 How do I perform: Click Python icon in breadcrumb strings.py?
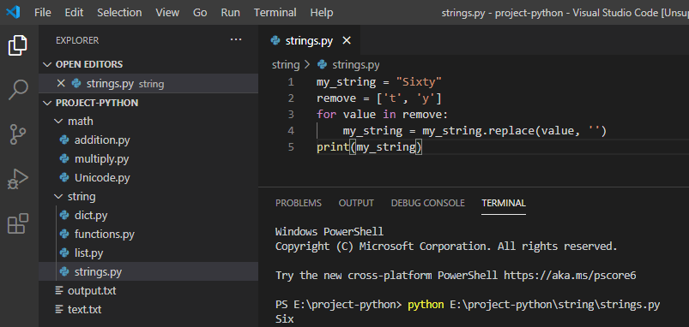322,65
